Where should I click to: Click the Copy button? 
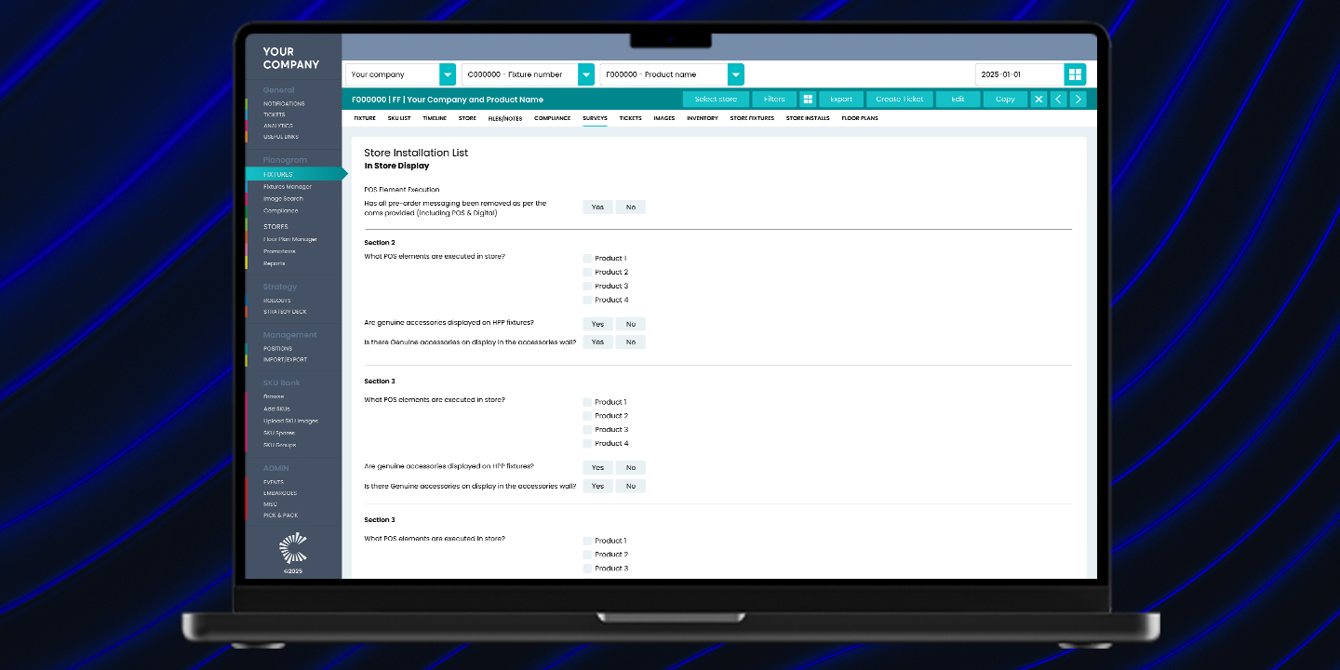pyautogui.click(x=1005, y=99)
